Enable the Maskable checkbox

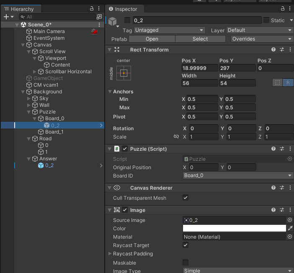pos(186,263)
